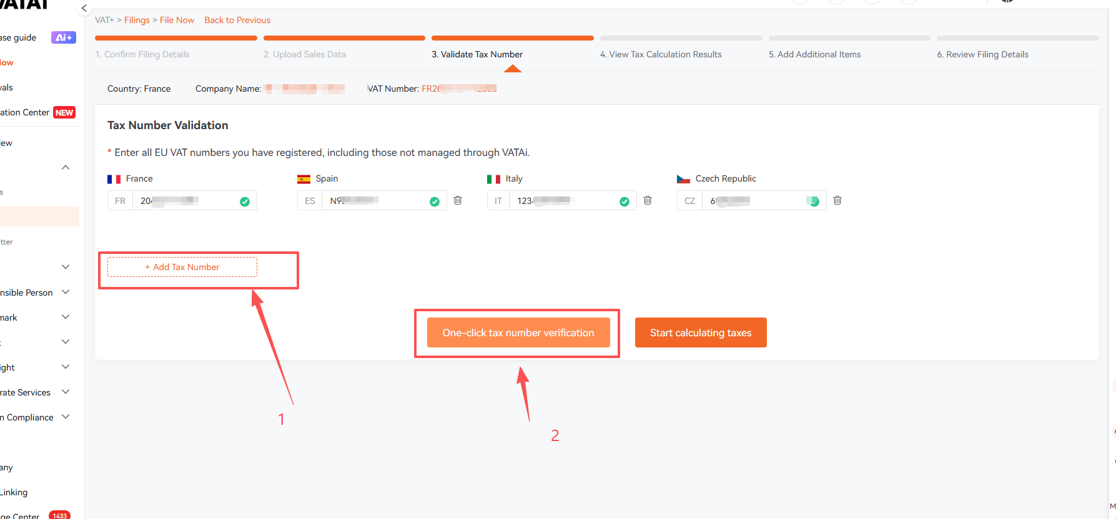This screenshot has width=1116, height=519.
Task: Delete the Italy tax number
Action: (x=648, y=200)
